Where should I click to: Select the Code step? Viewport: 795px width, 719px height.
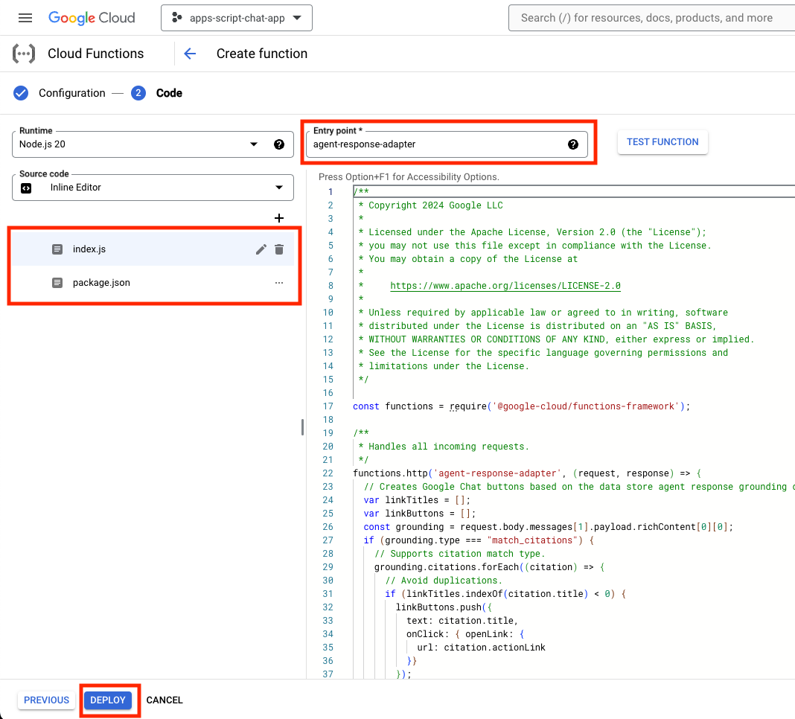tap(169, 93)
